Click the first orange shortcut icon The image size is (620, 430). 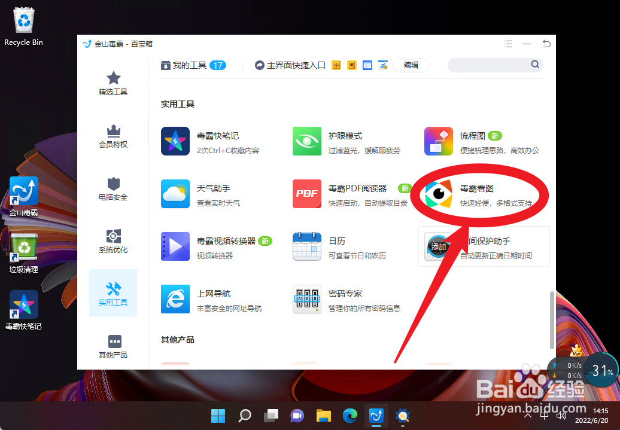(x=336, y=65)
